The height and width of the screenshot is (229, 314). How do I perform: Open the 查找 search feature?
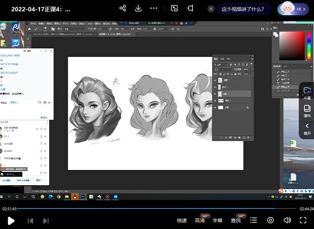click(x=236, y=221)
